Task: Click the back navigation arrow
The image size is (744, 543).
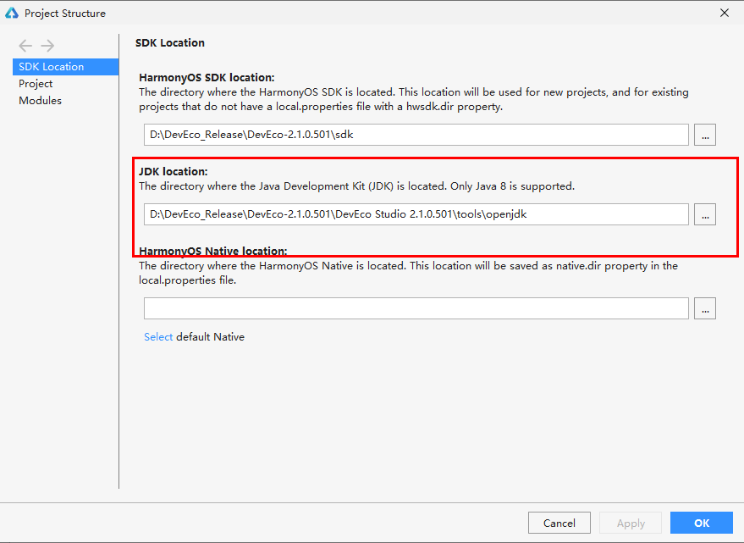Action: coord(25,46)
